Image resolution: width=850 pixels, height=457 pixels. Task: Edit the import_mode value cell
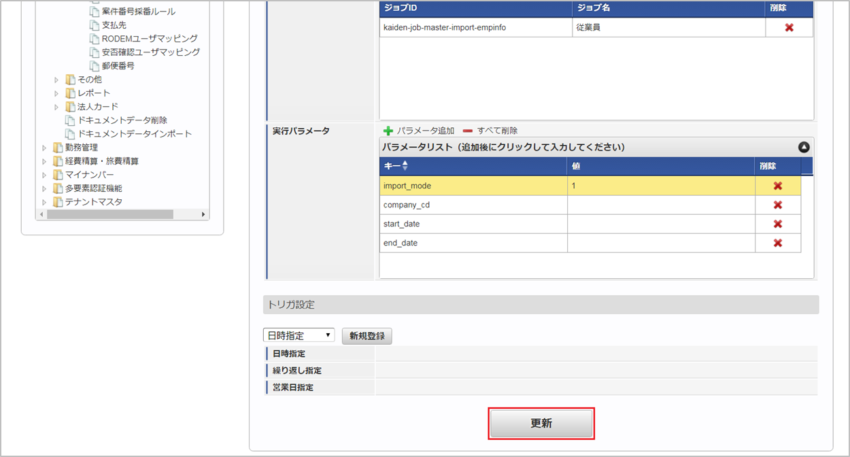[661, 186]
